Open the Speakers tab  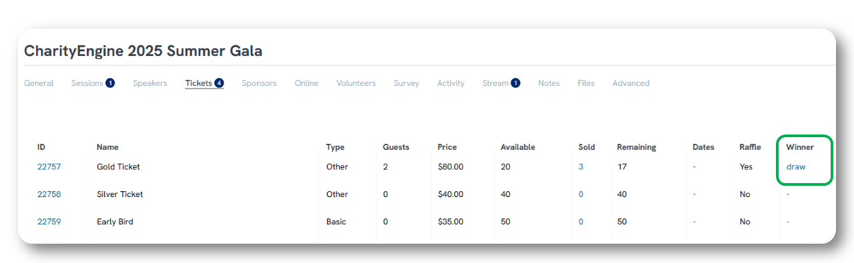click(x=150, y=83)
